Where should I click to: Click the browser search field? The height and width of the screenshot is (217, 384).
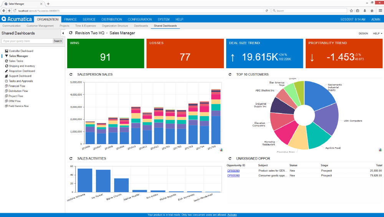click(x=309, y=11)
